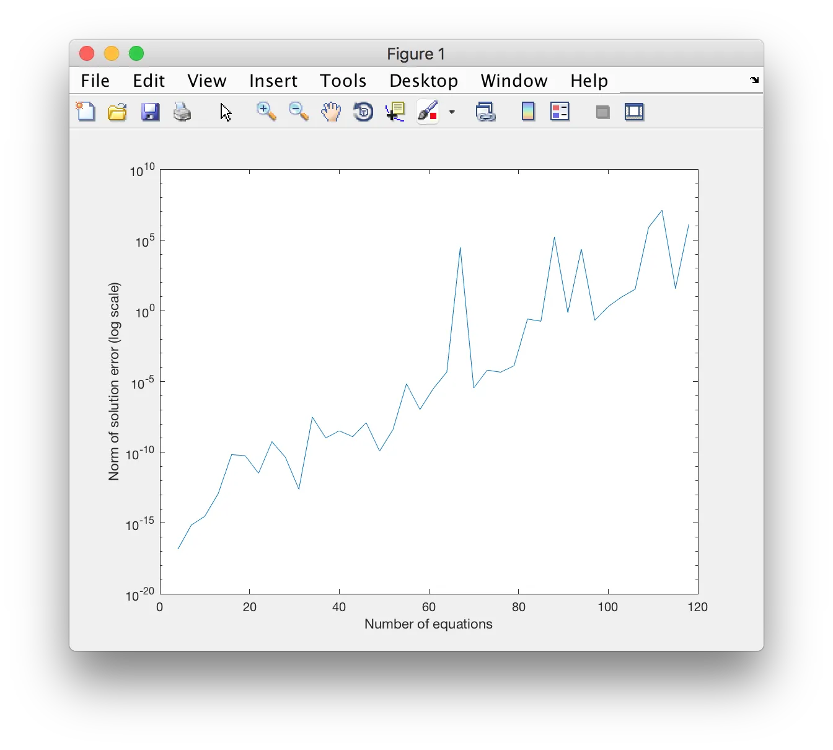Click the 'Number of equations' x-axis label
The image size is (833, 750).
click(428, 624)
